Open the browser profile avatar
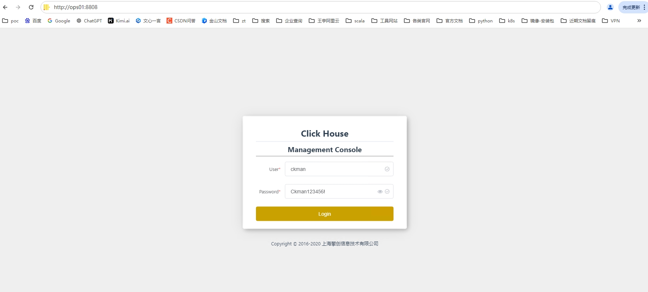This screenshot has height=292, width=648. coord(610,7)
